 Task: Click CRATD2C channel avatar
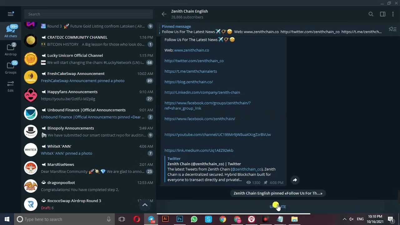(x=31, y=41)
